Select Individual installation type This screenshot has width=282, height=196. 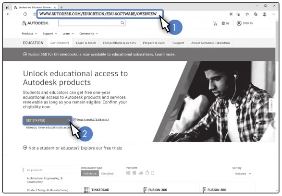pyautogui.click(x=90, y=173)
